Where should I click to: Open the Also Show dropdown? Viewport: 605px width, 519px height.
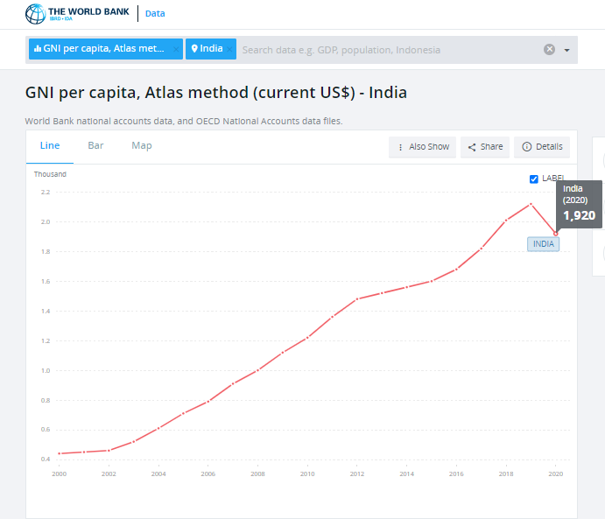(x=422, y=147)
